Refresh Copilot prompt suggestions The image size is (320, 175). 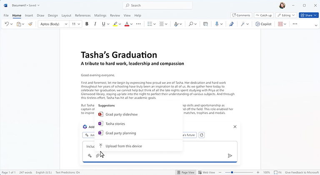pos(202,135)
